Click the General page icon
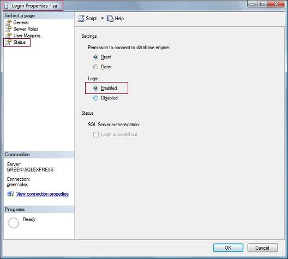Screen dimensions: 288x259 [8, 22]
